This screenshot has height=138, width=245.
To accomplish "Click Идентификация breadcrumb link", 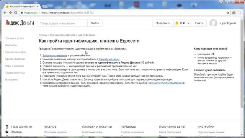I will (87, 35).
